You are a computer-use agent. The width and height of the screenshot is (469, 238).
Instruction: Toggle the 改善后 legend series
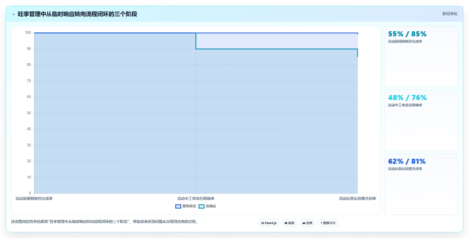click(x=207, y=206)
